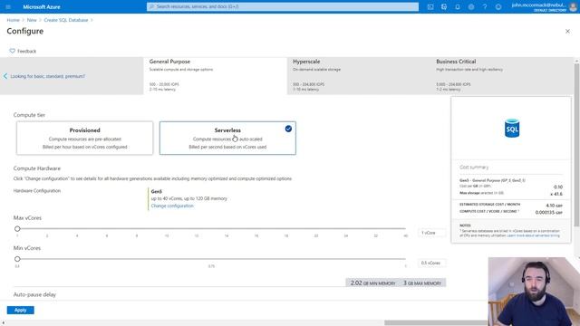The image size is (580, 326).
Task: Click the 2.02 GB MIN MEMORY label
Action: (372, 283)
